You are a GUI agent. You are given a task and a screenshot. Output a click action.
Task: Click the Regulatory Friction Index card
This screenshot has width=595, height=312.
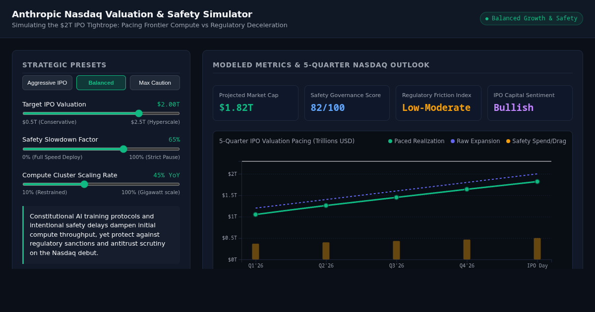438,103
